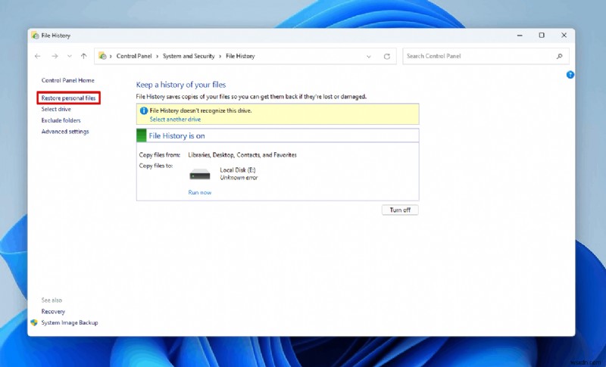Image resolution: width=606 pixels, height=367 pixels.
Task: Open Recovery under See also
Action: 53,312
